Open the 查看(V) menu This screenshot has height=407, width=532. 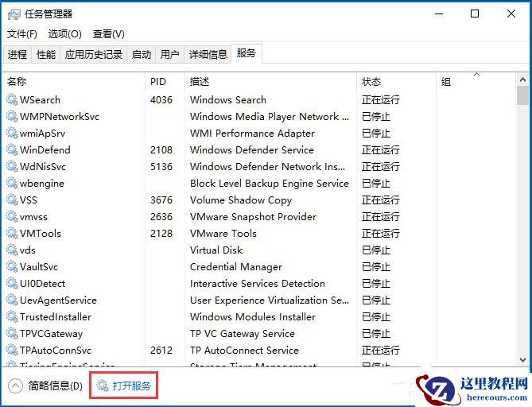109,34
